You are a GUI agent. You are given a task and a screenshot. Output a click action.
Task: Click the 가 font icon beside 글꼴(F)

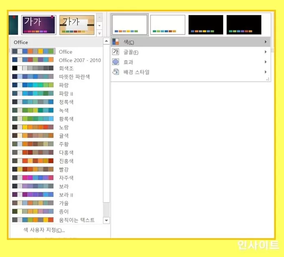(115, 52)
